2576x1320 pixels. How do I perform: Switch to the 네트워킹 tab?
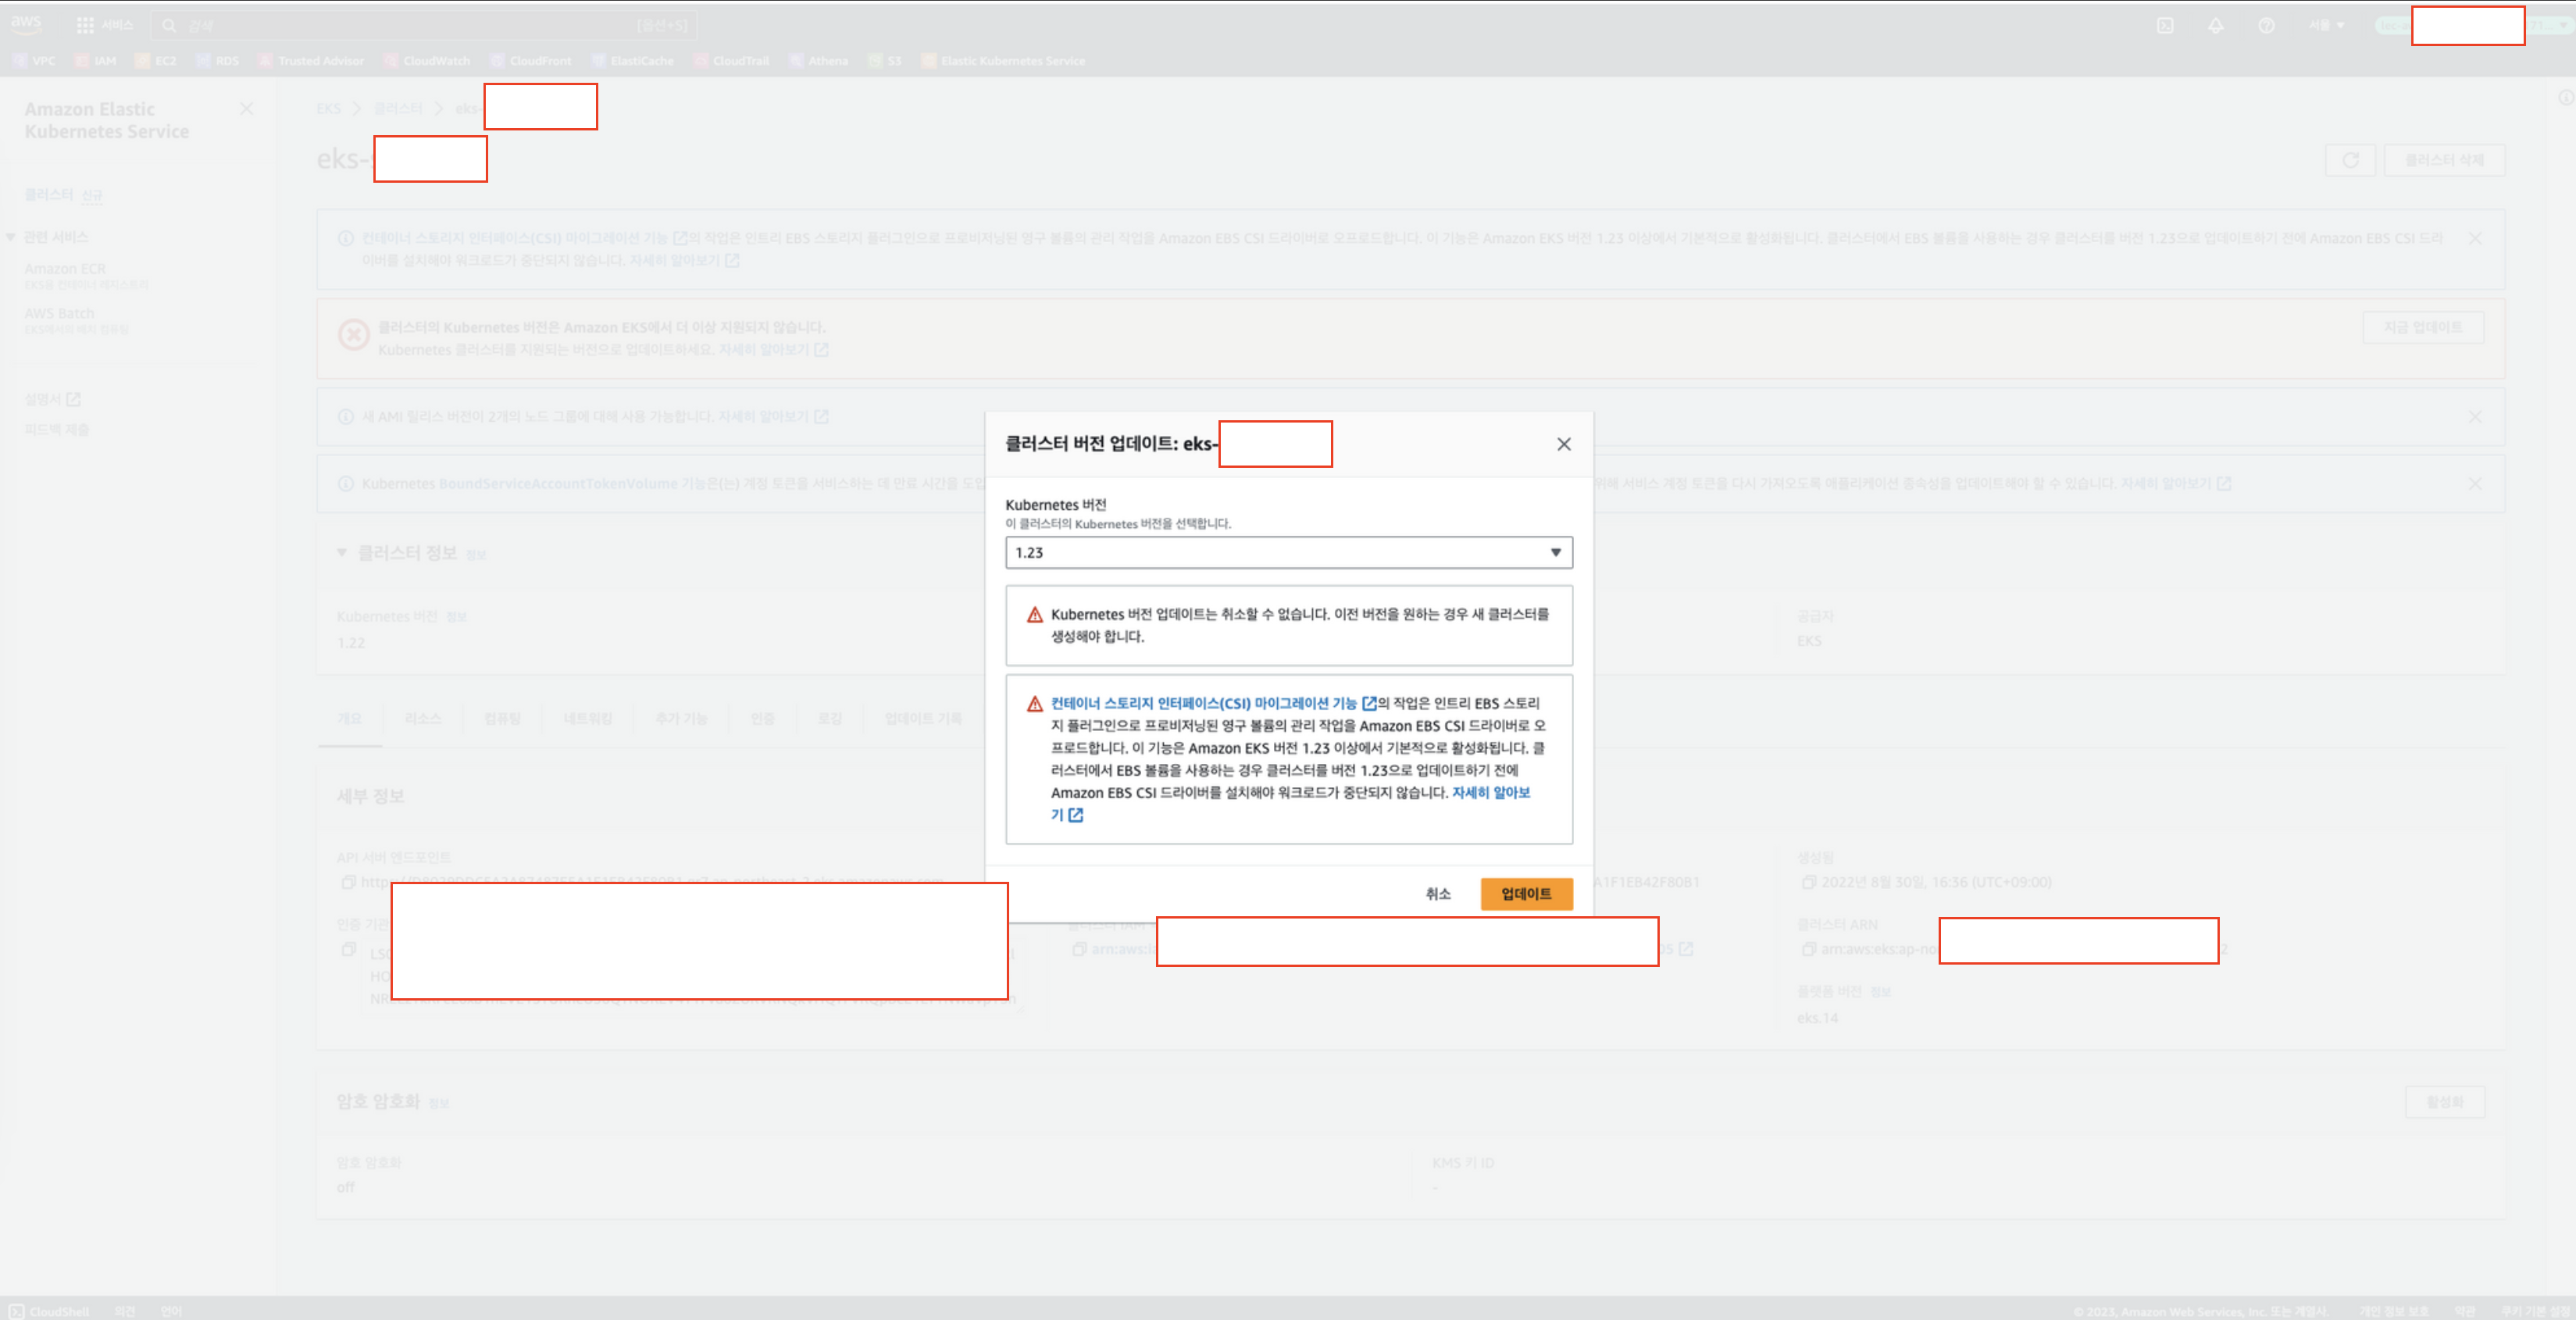click(x=587, y=718)
